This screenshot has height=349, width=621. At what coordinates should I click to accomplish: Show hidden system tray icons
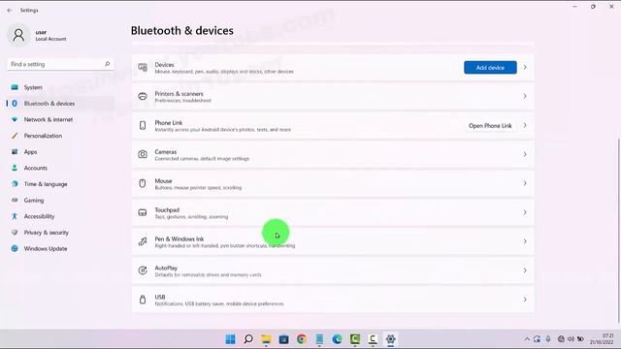pos(527,339)
